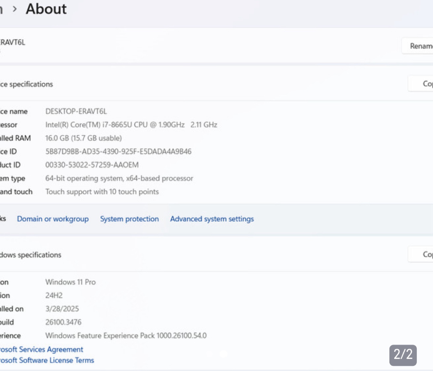
Task: Select the Device ID 5B87D9BB value
Action: (118, 151)
